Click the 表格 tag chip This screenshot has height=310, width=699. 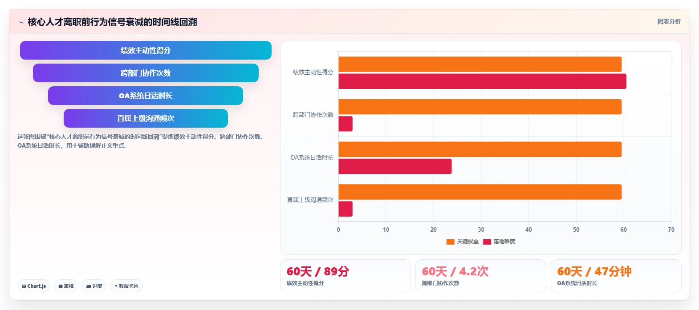(x=66, y=286)
